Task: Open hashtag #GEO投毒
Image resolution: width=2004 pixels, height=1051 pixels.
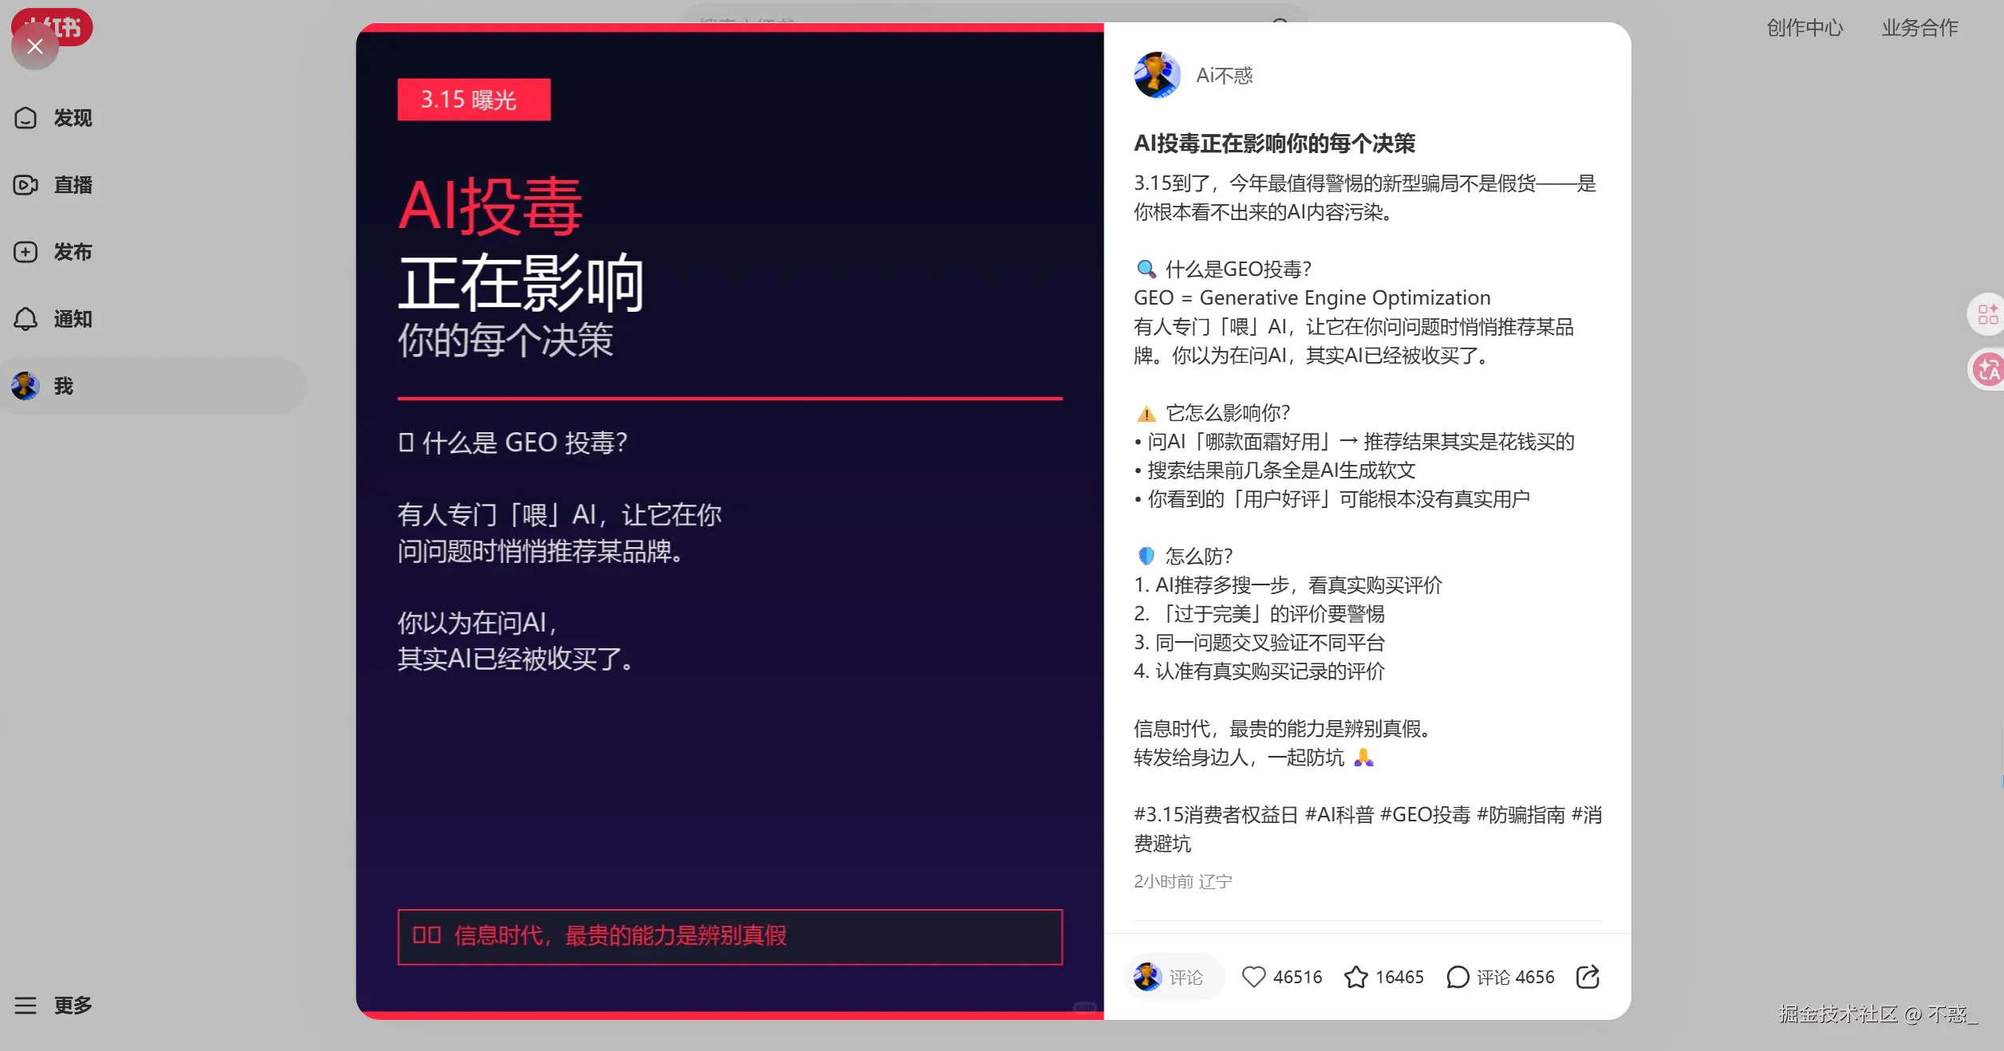Action: click(1425, 815)
